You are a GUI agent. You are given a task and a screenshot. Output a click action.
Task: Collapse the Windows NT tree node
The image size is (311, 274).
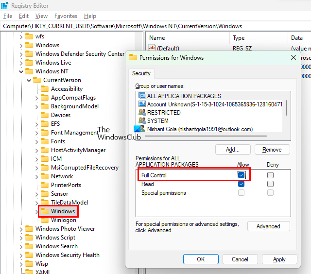[x=21, y=71]
